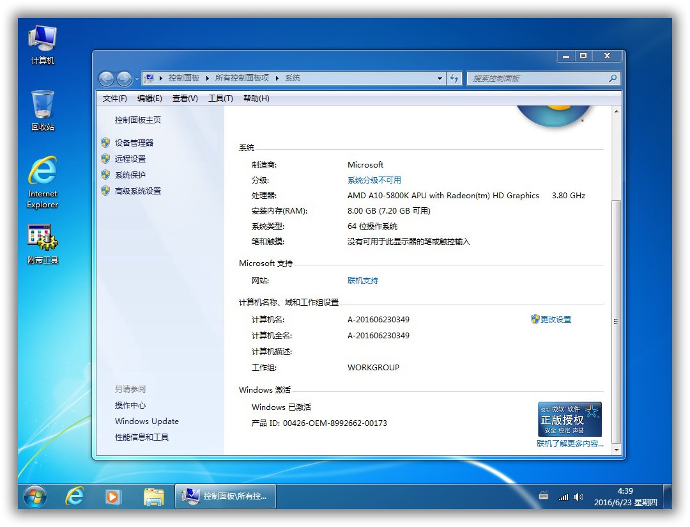Click 系统分级不可用 rating link
Viewport: 690px width, 527px height.
click(374, 180)
